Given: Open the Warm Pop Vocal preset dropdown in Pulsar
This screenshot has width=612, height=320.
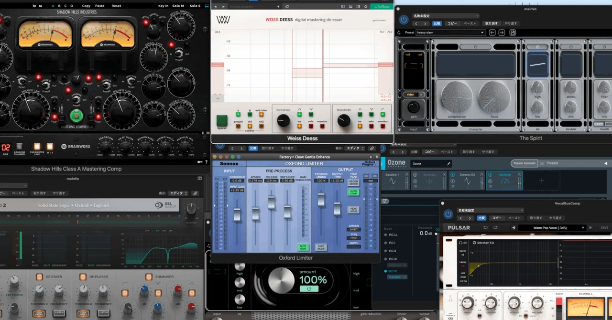Looking at the screenshot, I should click(552, 228).
